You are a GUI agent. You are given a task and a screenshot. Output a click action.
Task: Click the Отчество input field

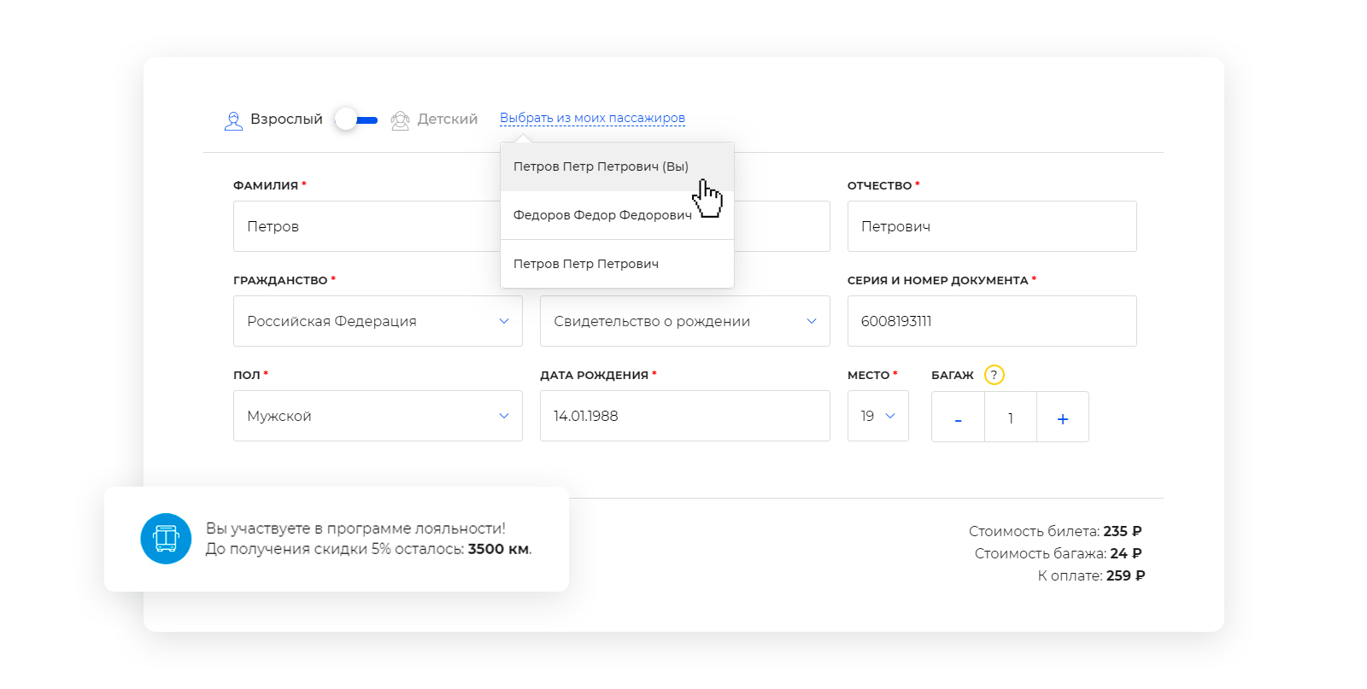click(x=992, y=226)
